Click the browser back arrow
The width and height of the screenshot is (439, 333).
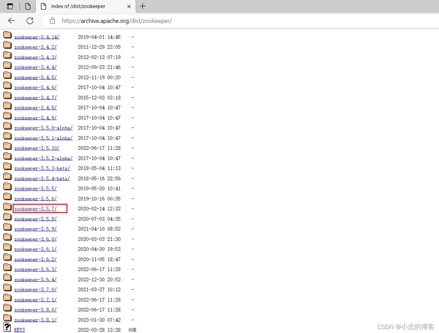(x=12, y=21)
